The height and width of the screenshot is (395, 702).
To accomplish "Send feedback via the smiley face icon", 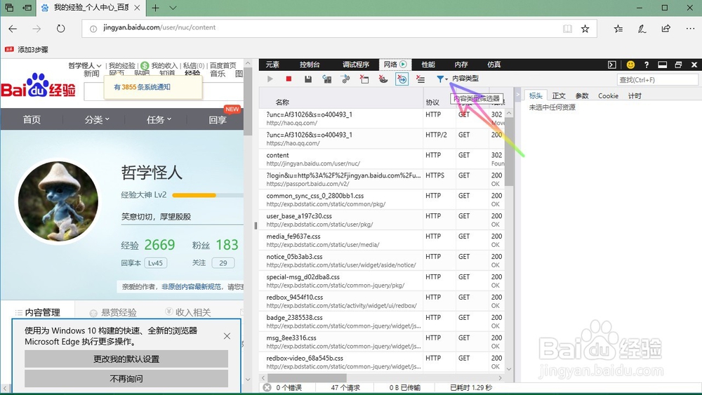I will [x=630, y=65].
